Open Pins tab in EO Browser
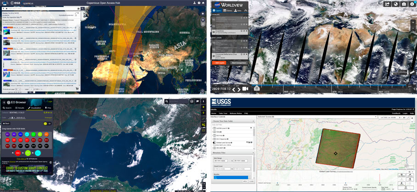This screenshot has width=417, height=192. click(x=48, y=108)
